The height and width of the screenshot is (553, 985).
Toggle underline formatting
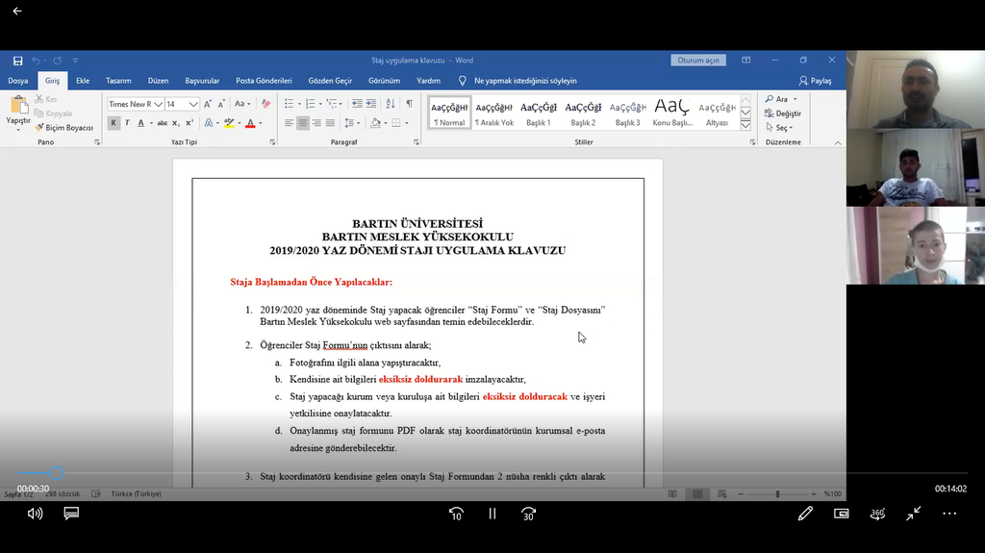(140, 123)
